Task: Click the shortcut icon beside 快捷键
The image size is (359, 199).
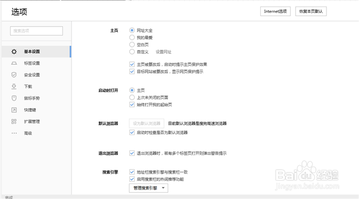Action: coord(14,110)
